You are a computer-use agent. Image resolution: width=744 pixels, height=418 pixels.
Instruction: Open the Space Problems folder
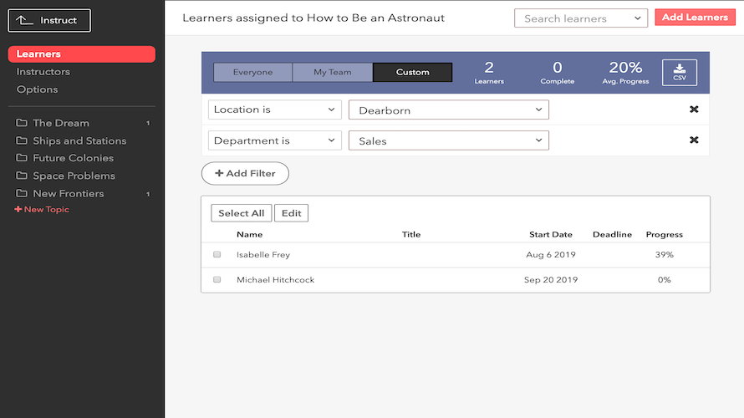pos(74,176)
